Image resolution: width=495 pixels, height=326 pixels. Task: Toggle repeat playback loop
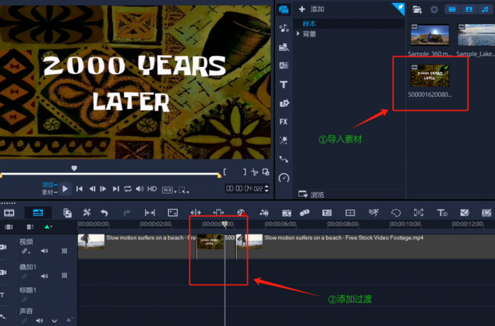tap(127, 188)
